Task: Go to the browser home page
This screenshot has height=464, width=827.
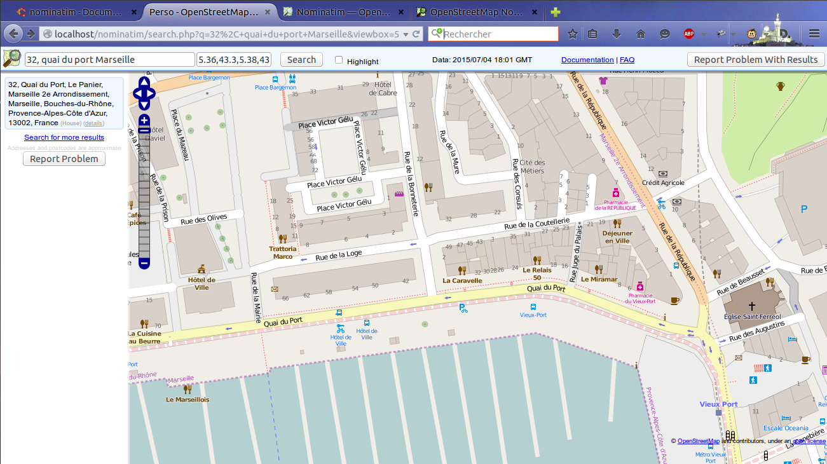Action: [640, 34]
